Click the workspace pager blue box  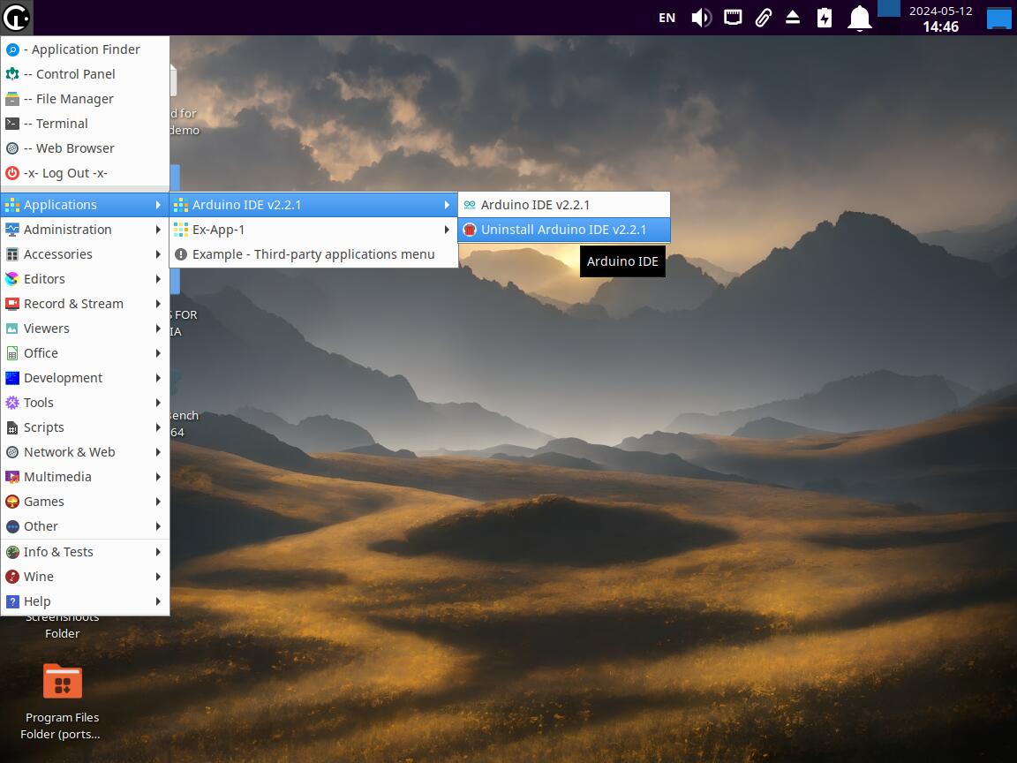coord(889,9)
